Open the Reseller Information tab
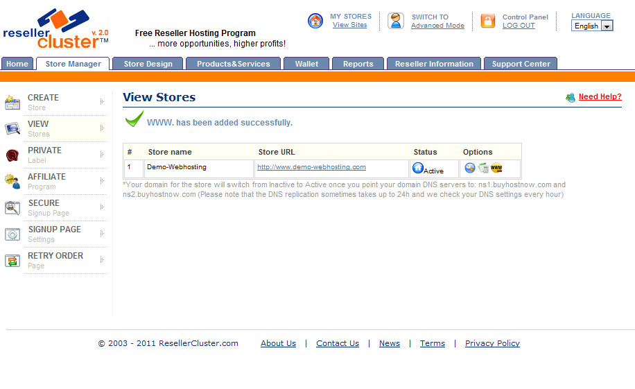This screenshot has height=389, width=635. click(434, 64)
